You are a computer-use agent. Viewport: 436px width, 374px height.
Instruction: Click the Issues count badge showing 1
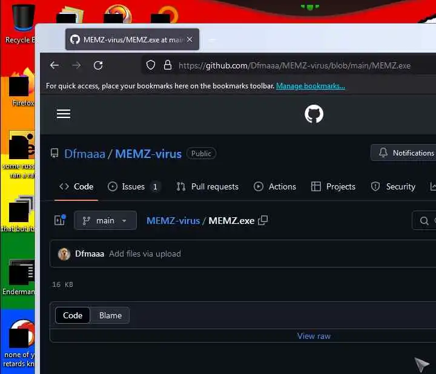click(155, 187)
